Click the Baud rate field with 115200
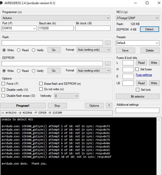162x175 pixels. coord(56,28)
